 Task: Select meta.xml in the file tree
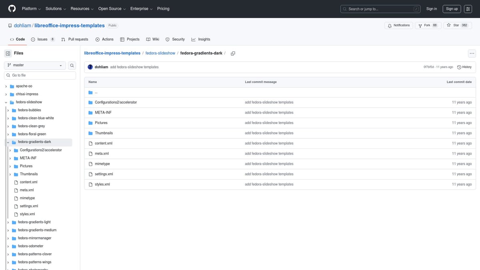[x=27, y=190]
